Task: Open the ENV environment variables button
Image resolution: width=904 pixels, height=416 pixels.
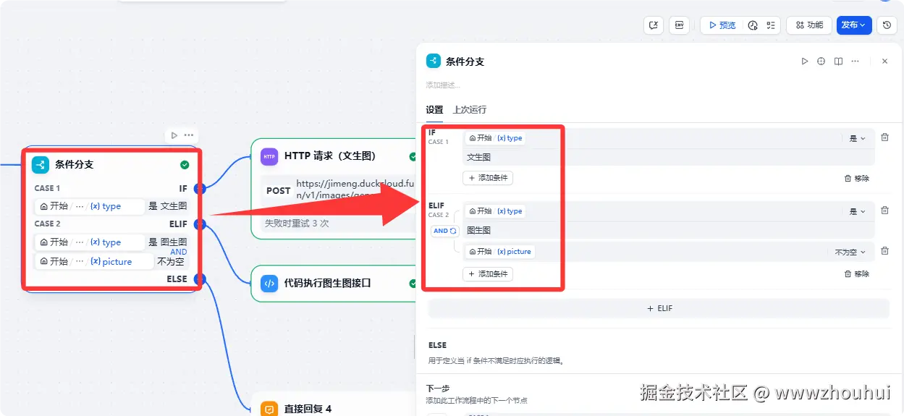Action: pyautogui.click(x=679, y=25)
